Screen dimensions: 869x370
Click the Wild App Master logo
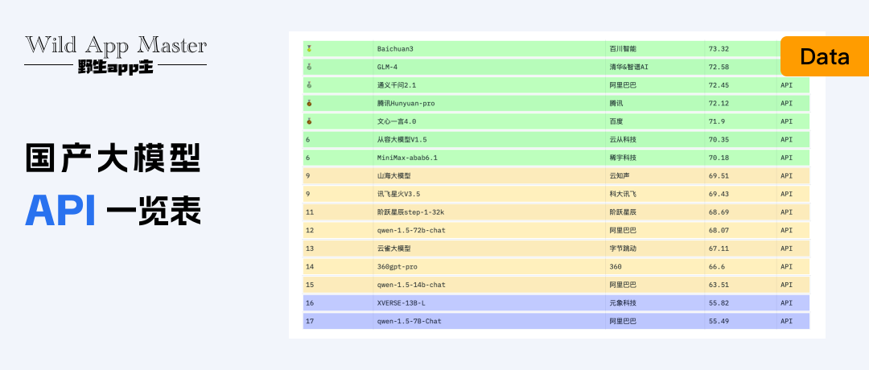(115, 54)
